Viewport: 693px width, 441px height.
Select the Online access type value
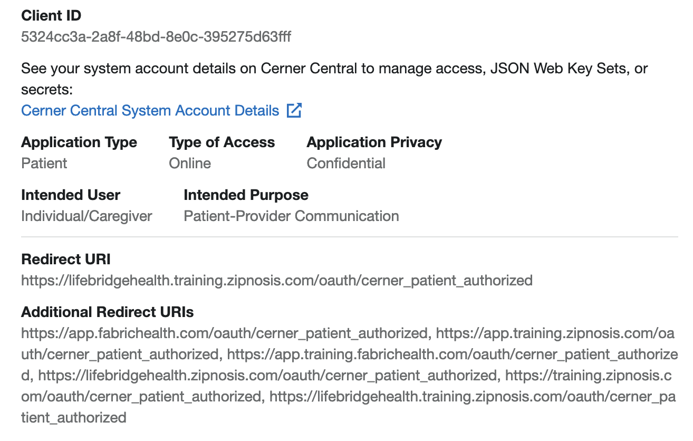click(x=190, y=164)
